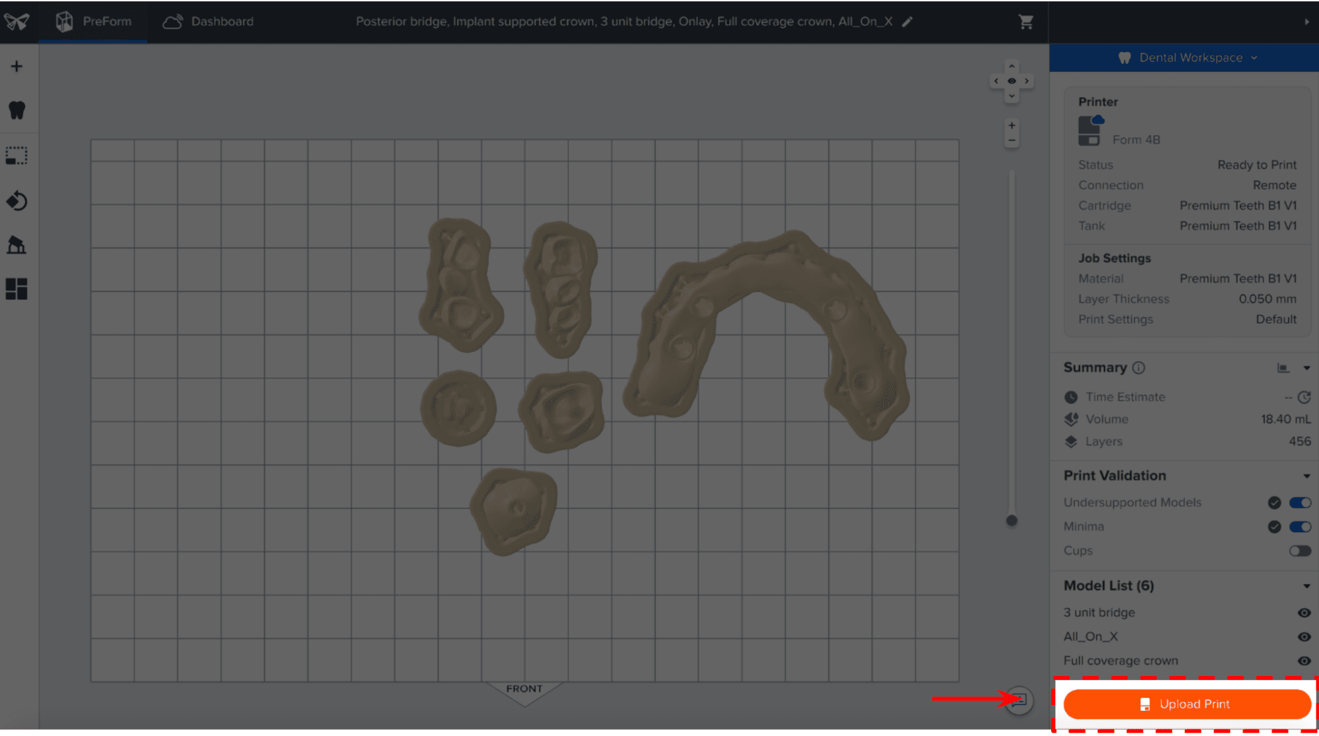This screenshot has width=1319, height=736.
Task: Collapse the Print Validation section
Action: pyautogui.click(x=1306, y=476)
